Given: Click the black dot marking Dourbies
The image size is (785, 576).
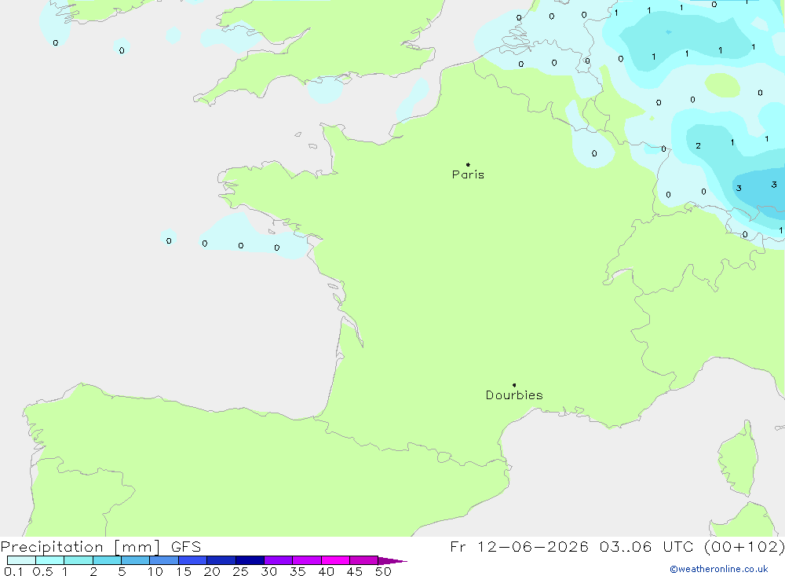Looking at the screenshot, I should coord(514,385).
